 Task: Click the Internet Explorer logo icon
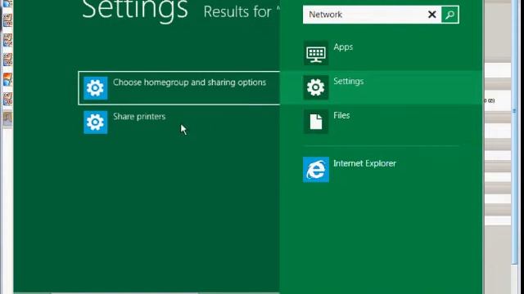click(316, 169)
